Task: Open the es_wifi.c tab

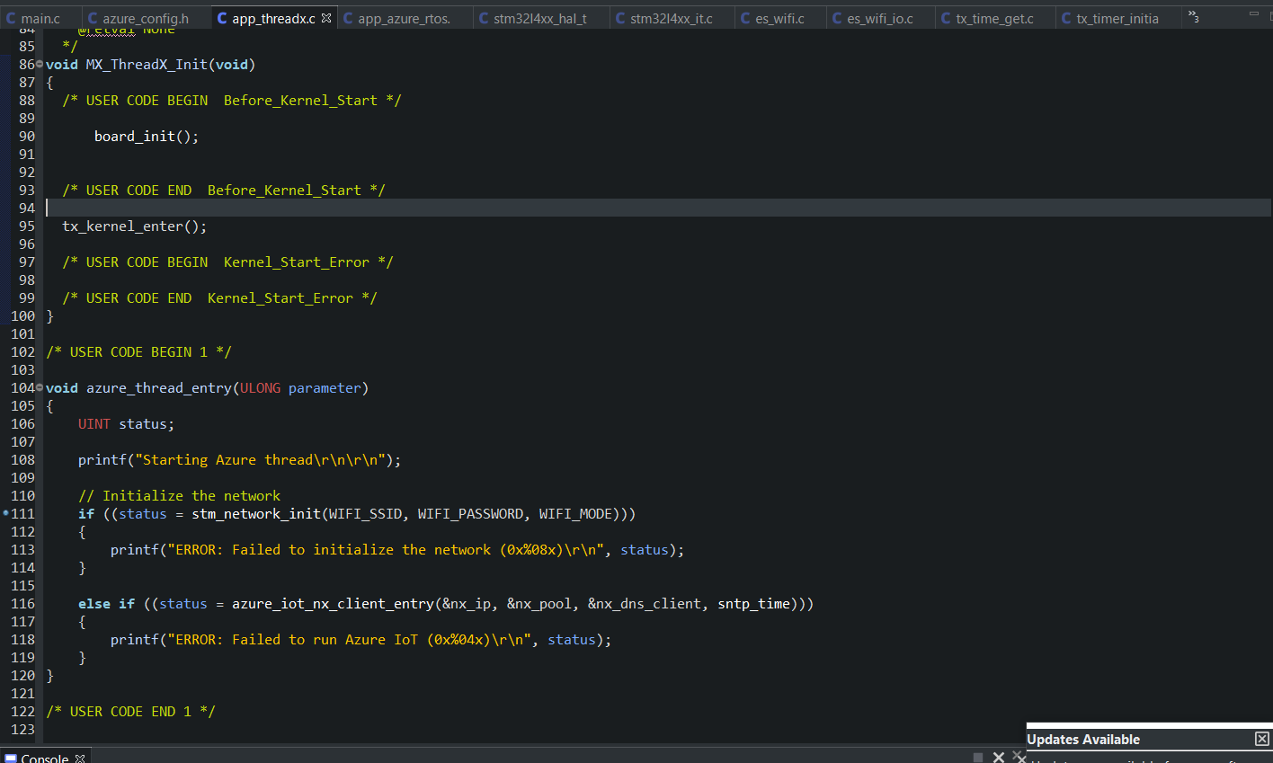Action: point(779,18)
